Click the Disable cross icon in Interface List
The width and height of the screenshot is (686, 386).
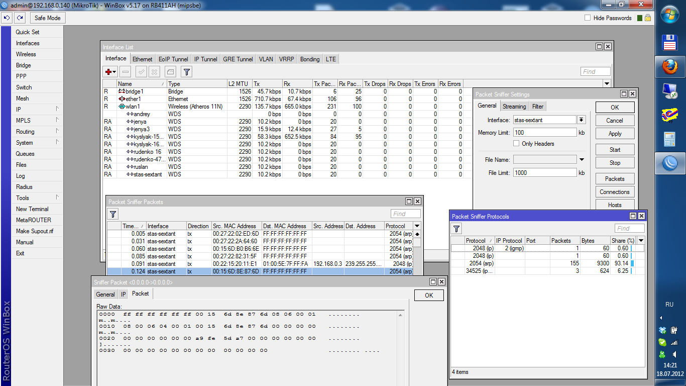pos(155,72)
